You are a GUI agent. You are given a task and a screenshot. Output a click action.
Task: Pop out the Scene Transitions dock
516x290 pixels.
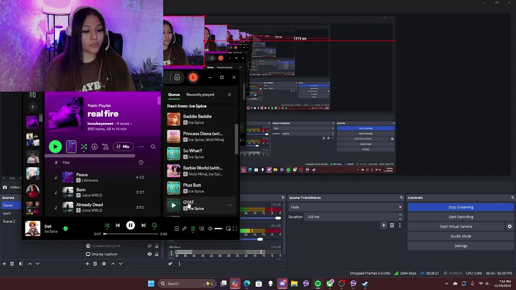[401, 198]
